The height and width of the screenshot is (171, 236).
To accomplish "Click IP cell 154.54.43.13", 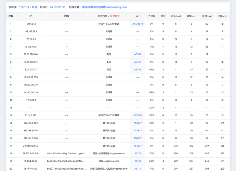I will [30, 161].
